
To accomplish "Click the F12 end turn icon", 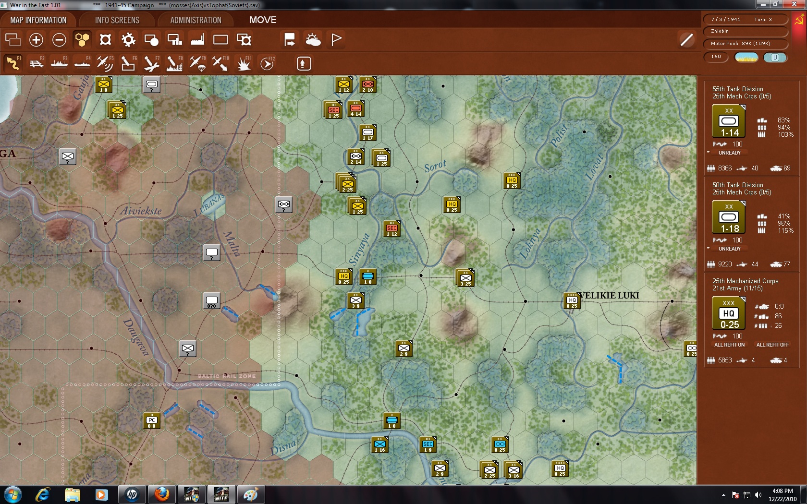I will (x=267, y=63).
